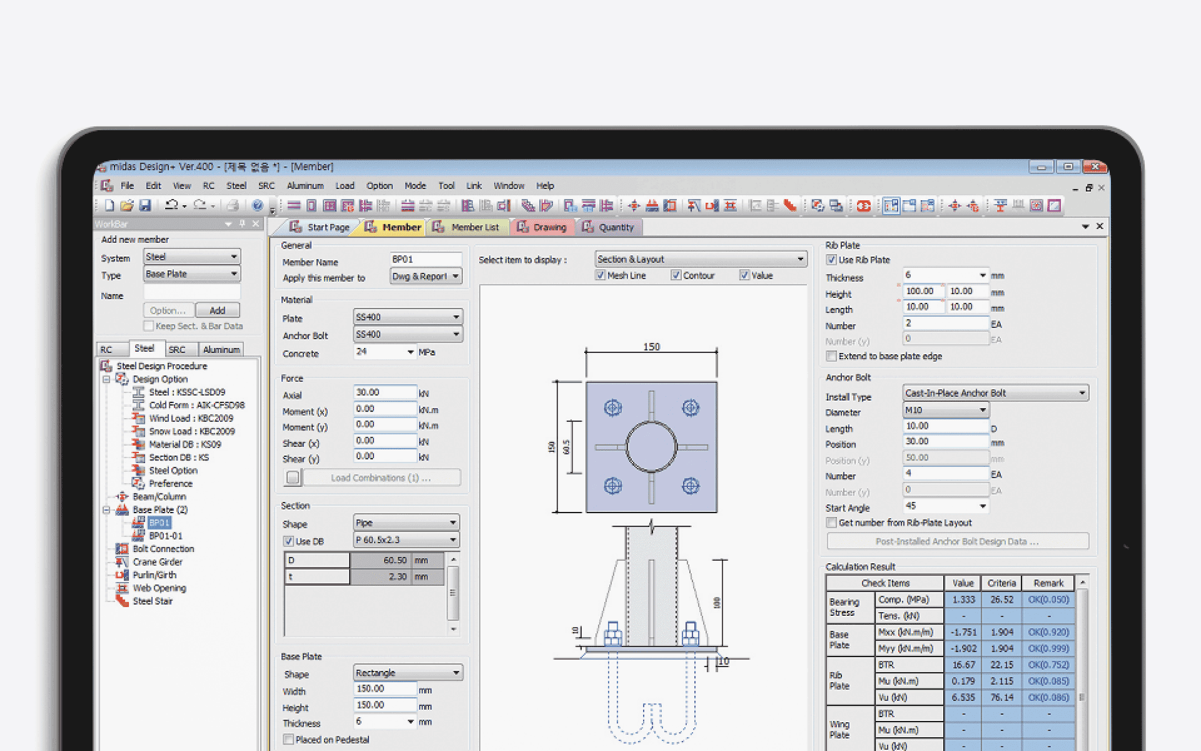
Task: Open the Select item to display dropdown
Action: point(701,259)
